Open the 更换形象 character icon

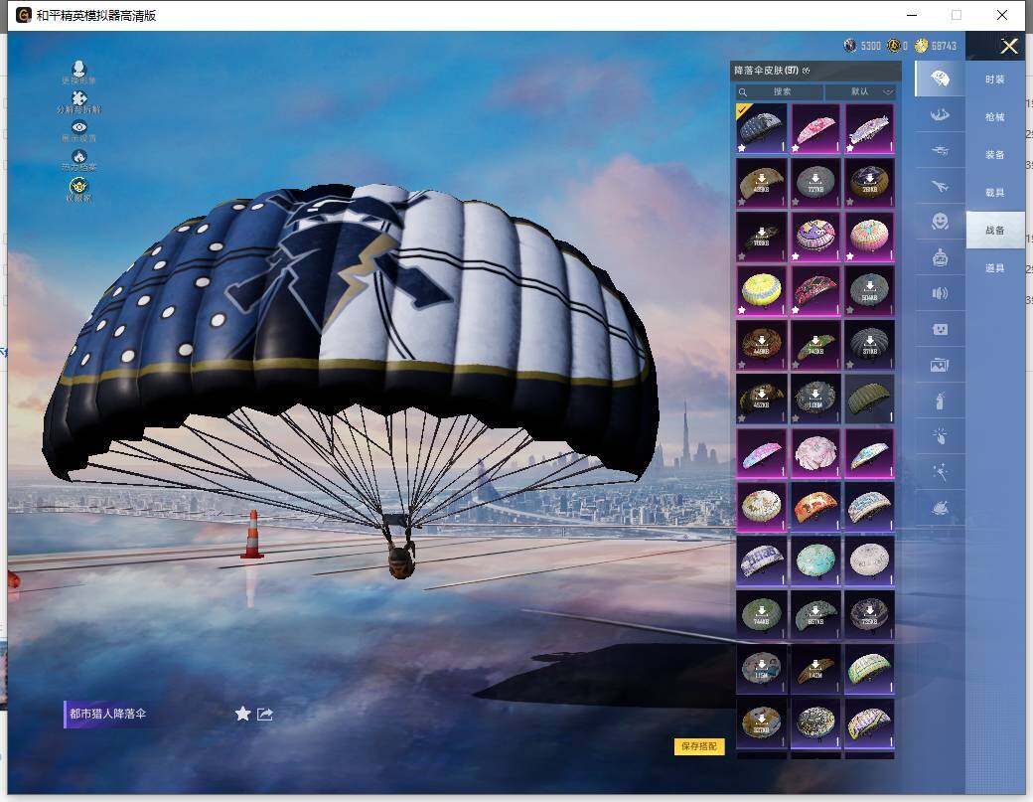point(79,69)
